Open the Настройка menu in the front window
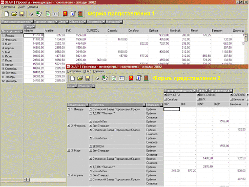Screen dimensions: 249x187 (x=74, y=71)
